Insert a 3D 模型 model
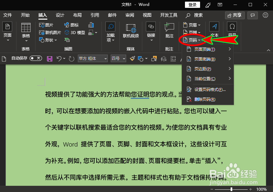Viewport: 273px width, 192px height. (75, 33)
